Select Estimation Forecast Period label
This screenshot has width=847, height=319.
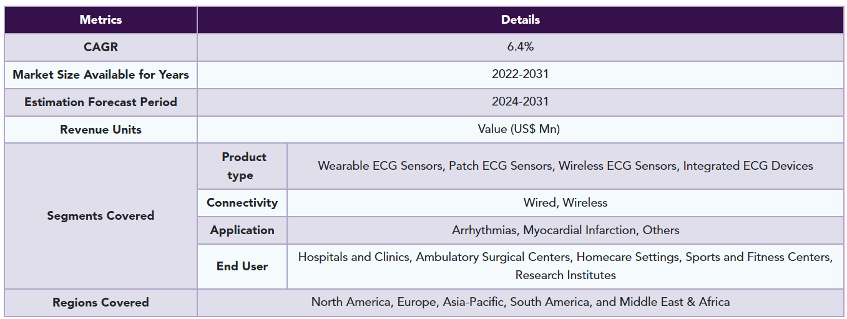click(x=100, y=102)
